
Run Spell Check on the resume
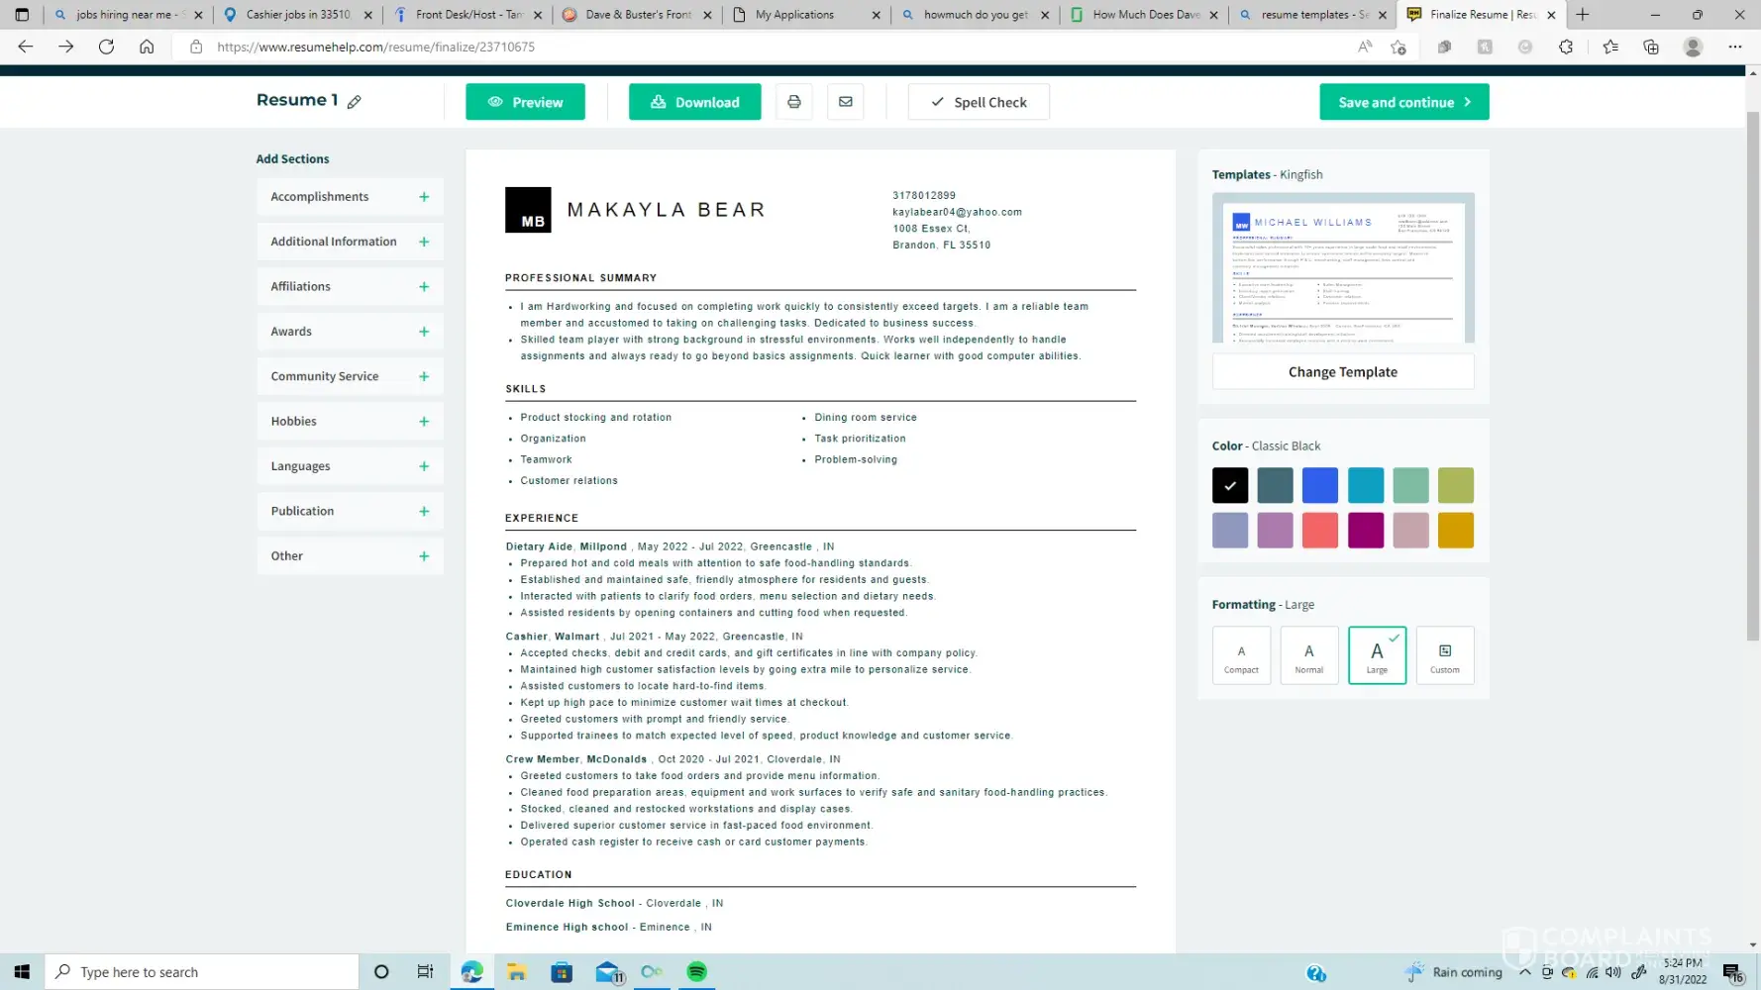click(979, 102)
